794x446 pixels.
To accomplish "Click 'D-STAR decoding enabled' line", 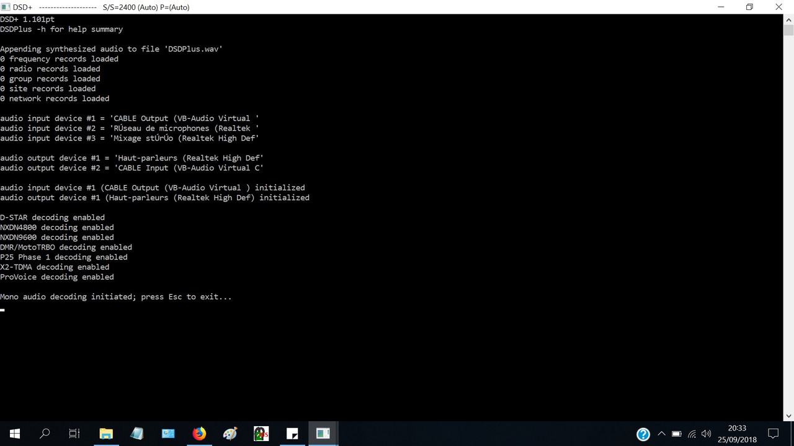I will [x=52, y=217].
